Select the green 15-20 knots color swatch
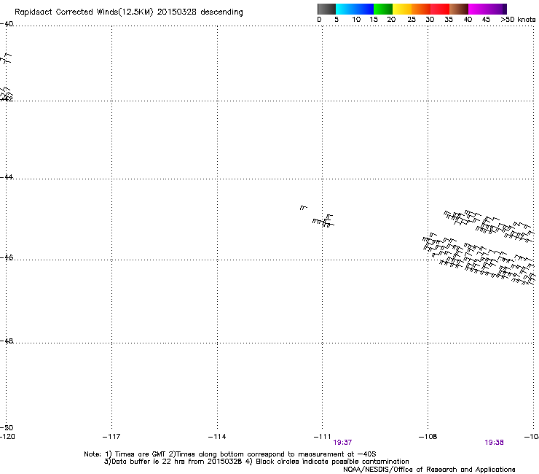The height and width of the screenshot is (474, 539). [383, 9]
